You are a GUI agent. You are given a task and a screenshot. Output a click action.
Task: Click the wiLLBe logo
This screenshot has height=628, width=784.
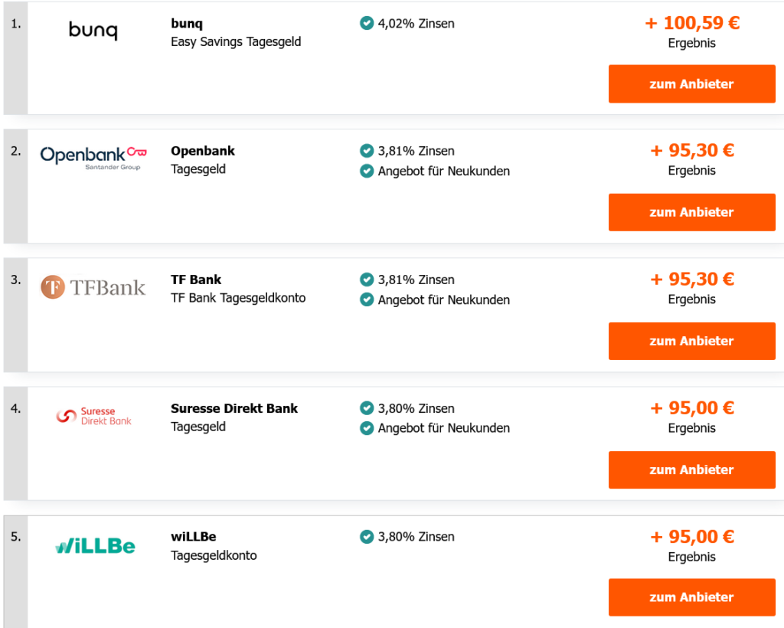(95, 546)
